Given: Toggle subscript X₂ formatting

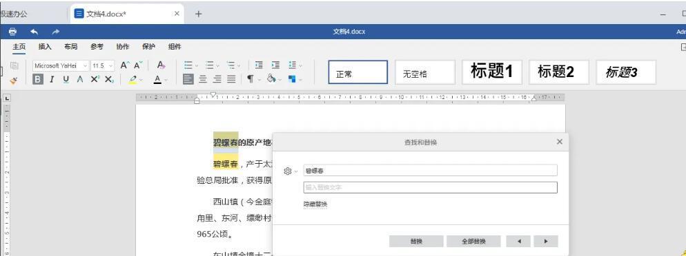Looking at the screenshot, I should 109,79.
